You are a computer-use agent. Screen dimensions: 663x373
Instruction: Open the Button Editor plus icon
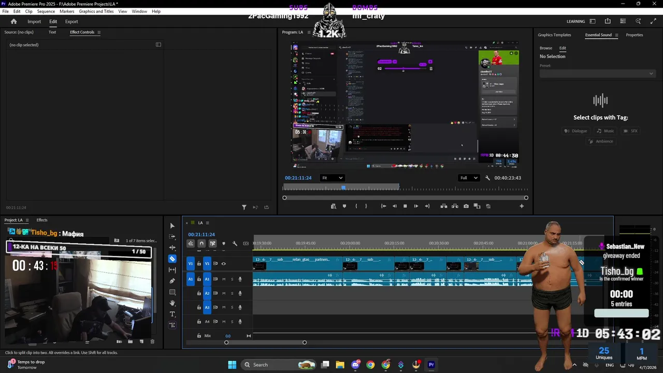tap(522, 206)
